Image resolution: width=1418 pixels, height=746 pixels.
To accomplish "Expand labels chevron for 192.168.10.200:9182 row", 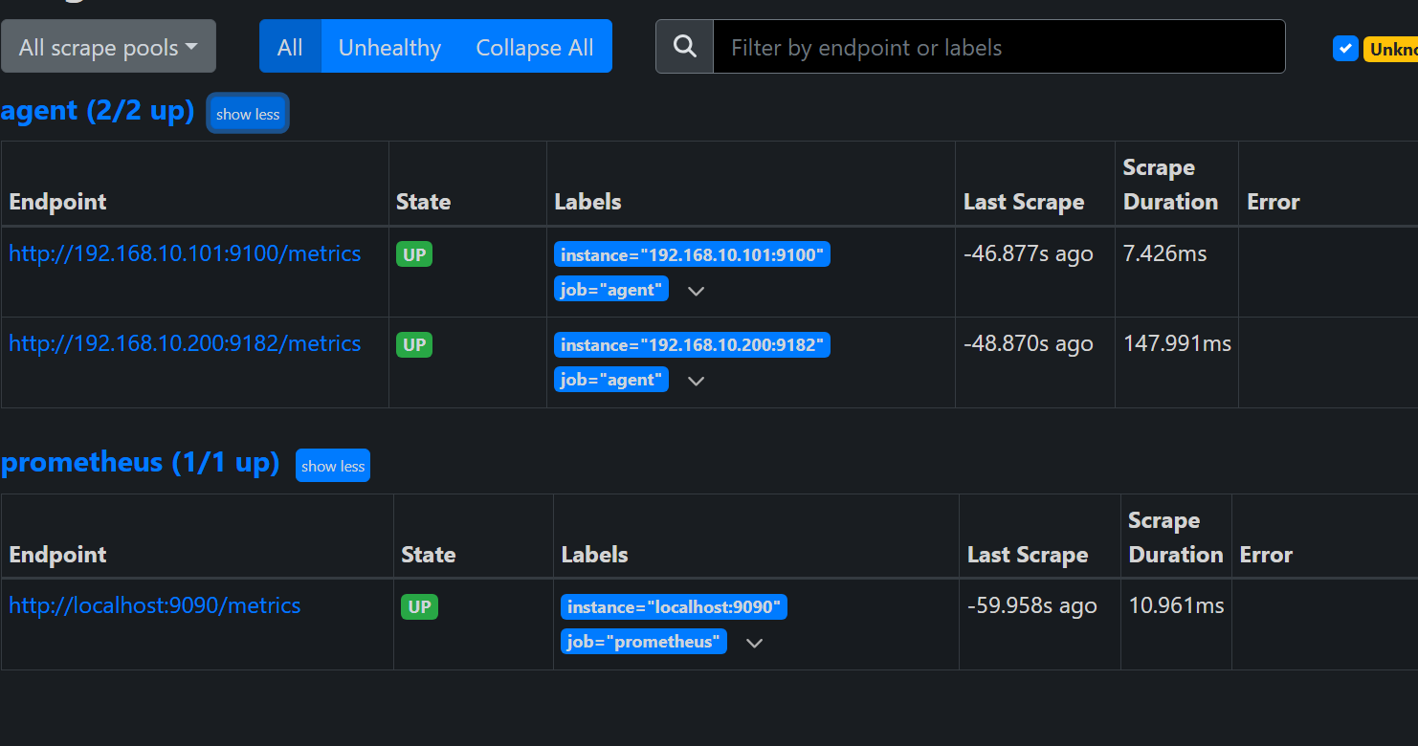I will tap(697, 381).
